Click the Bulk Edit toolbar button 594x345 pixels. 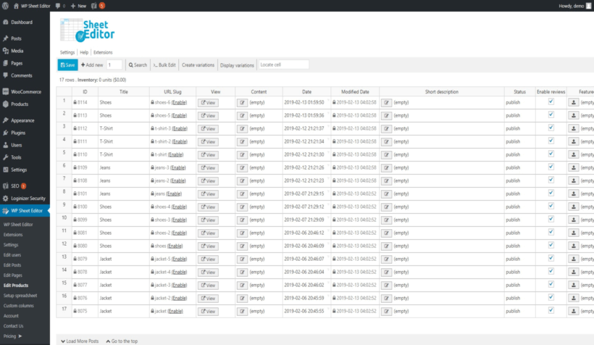coord(164,65)
